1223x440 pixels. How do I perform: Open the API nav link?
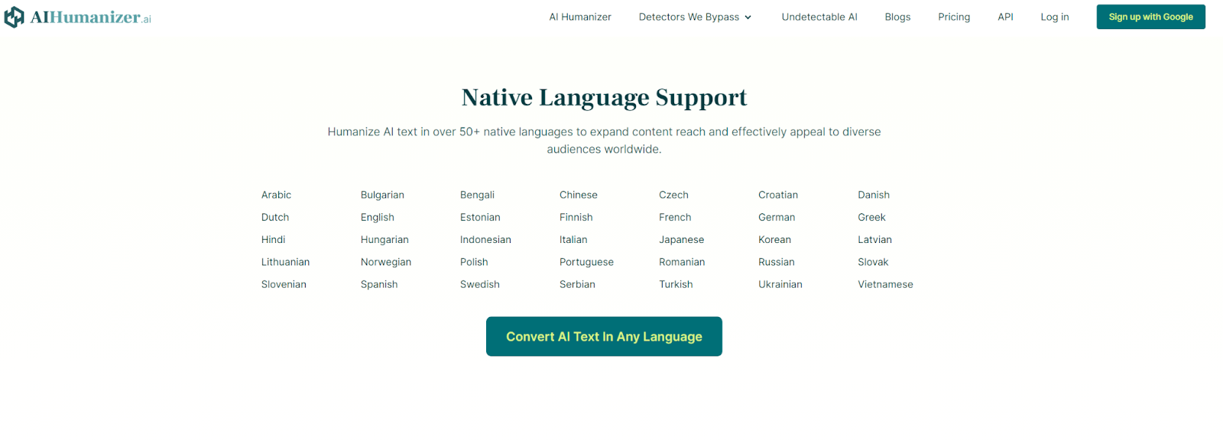pos(1005,17)
